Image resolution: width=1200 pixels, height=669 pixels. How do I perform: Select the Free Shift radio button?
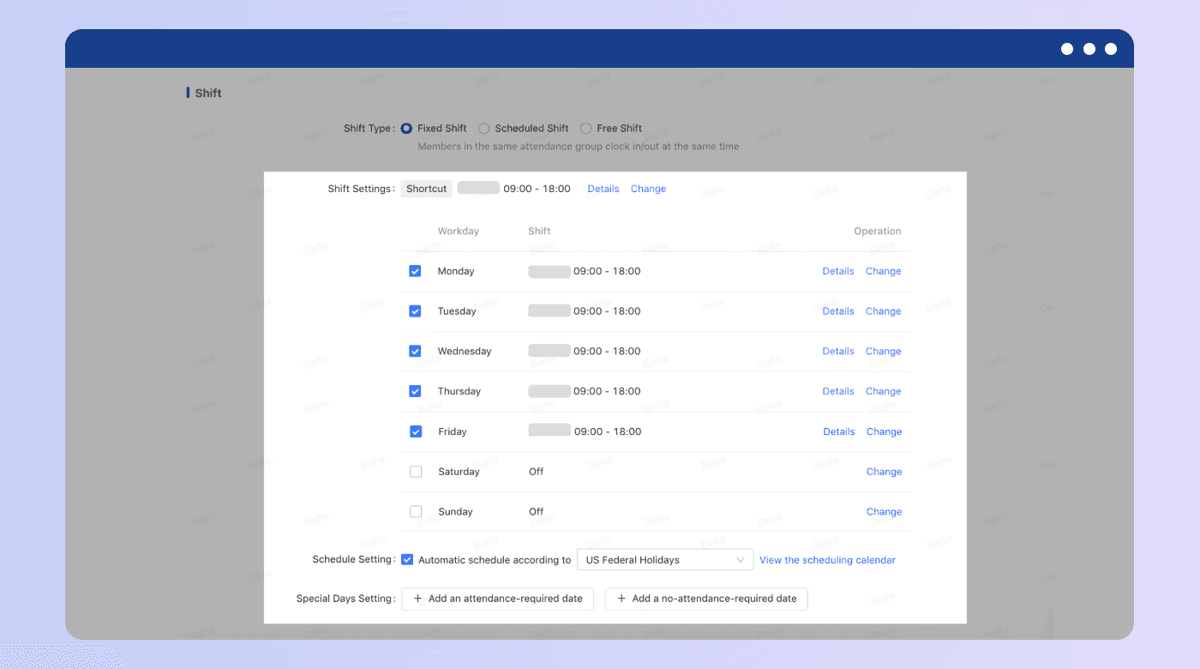[585, 129]
